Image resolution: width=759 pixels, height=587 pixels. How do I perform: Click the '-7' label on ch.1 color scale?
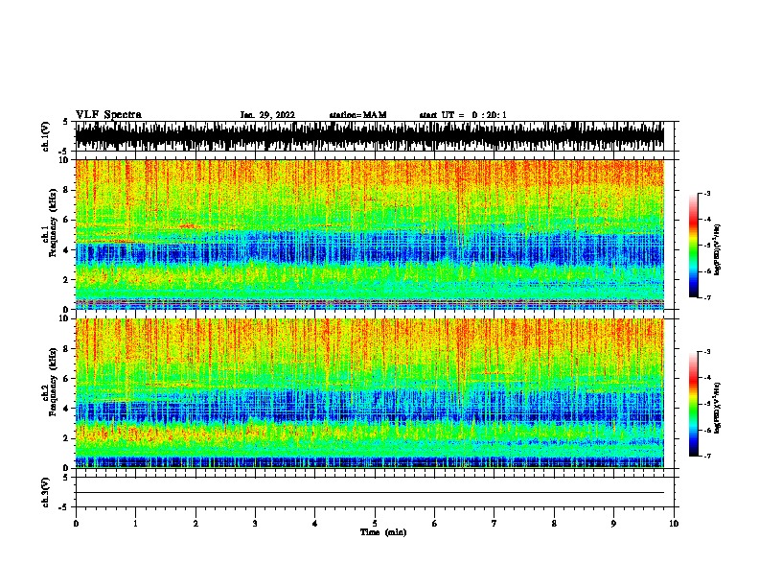[707, 297]
